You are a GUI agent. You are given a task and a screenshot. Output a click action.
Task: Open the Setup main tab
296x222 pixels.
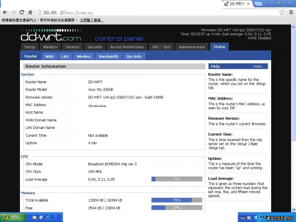click(30, 47)
